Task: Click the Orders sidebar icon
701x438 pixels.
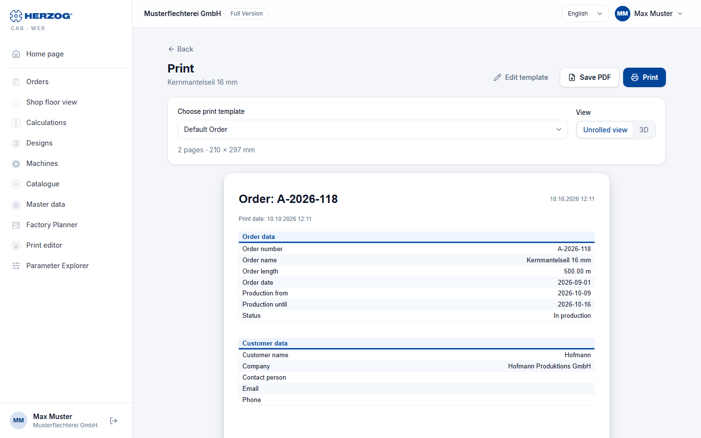Action: pos(16,82)
